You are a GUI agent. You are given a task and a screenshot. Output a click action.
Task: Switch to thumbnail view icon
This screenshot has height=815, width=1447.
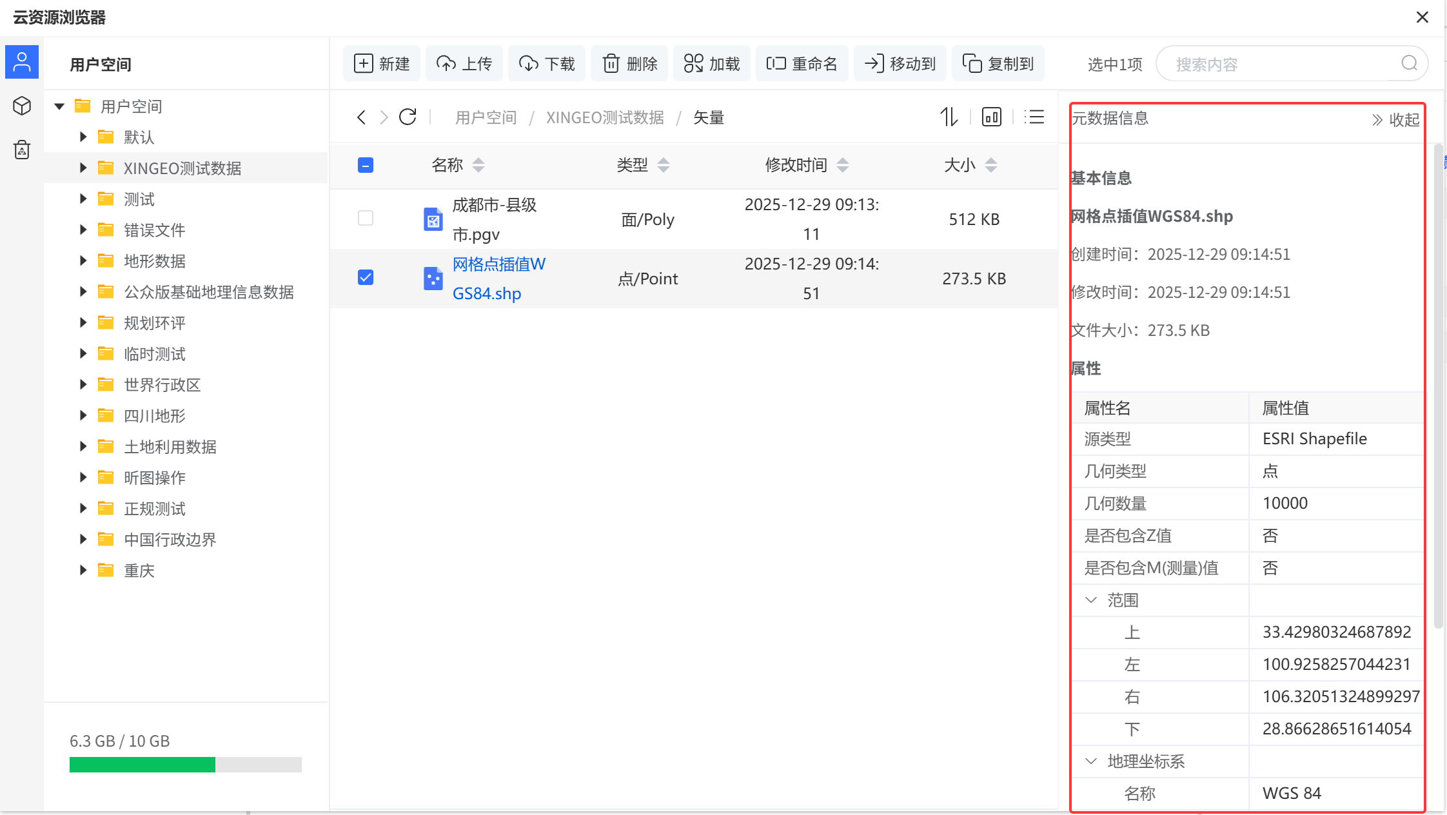(992, 117)
